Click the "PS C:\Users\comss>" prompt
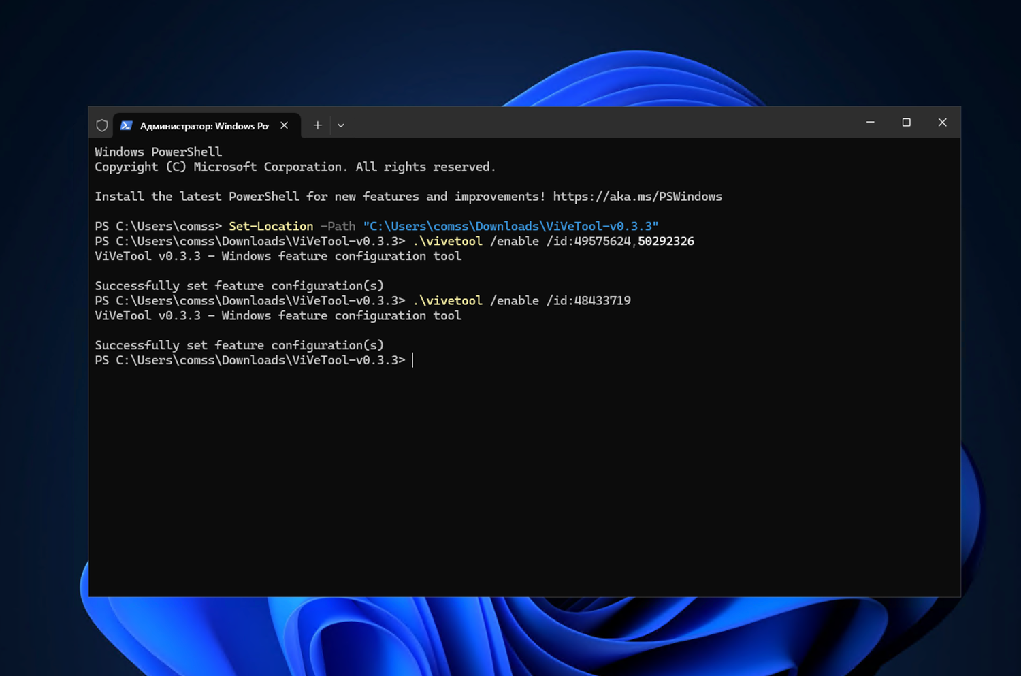 pos(159,226)
